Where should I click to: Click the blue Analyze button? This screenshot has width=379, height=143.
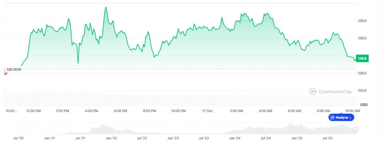click(341, 118)
